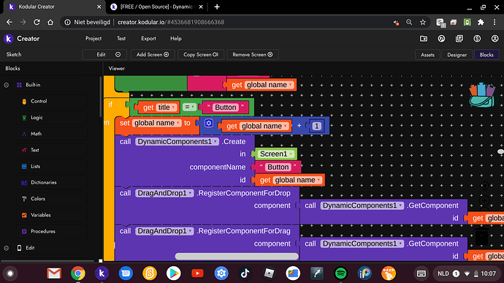Viewport: 504px width, 283px height.
Task: Click the center workspace target icon
Action: click(x=484, y=186)
